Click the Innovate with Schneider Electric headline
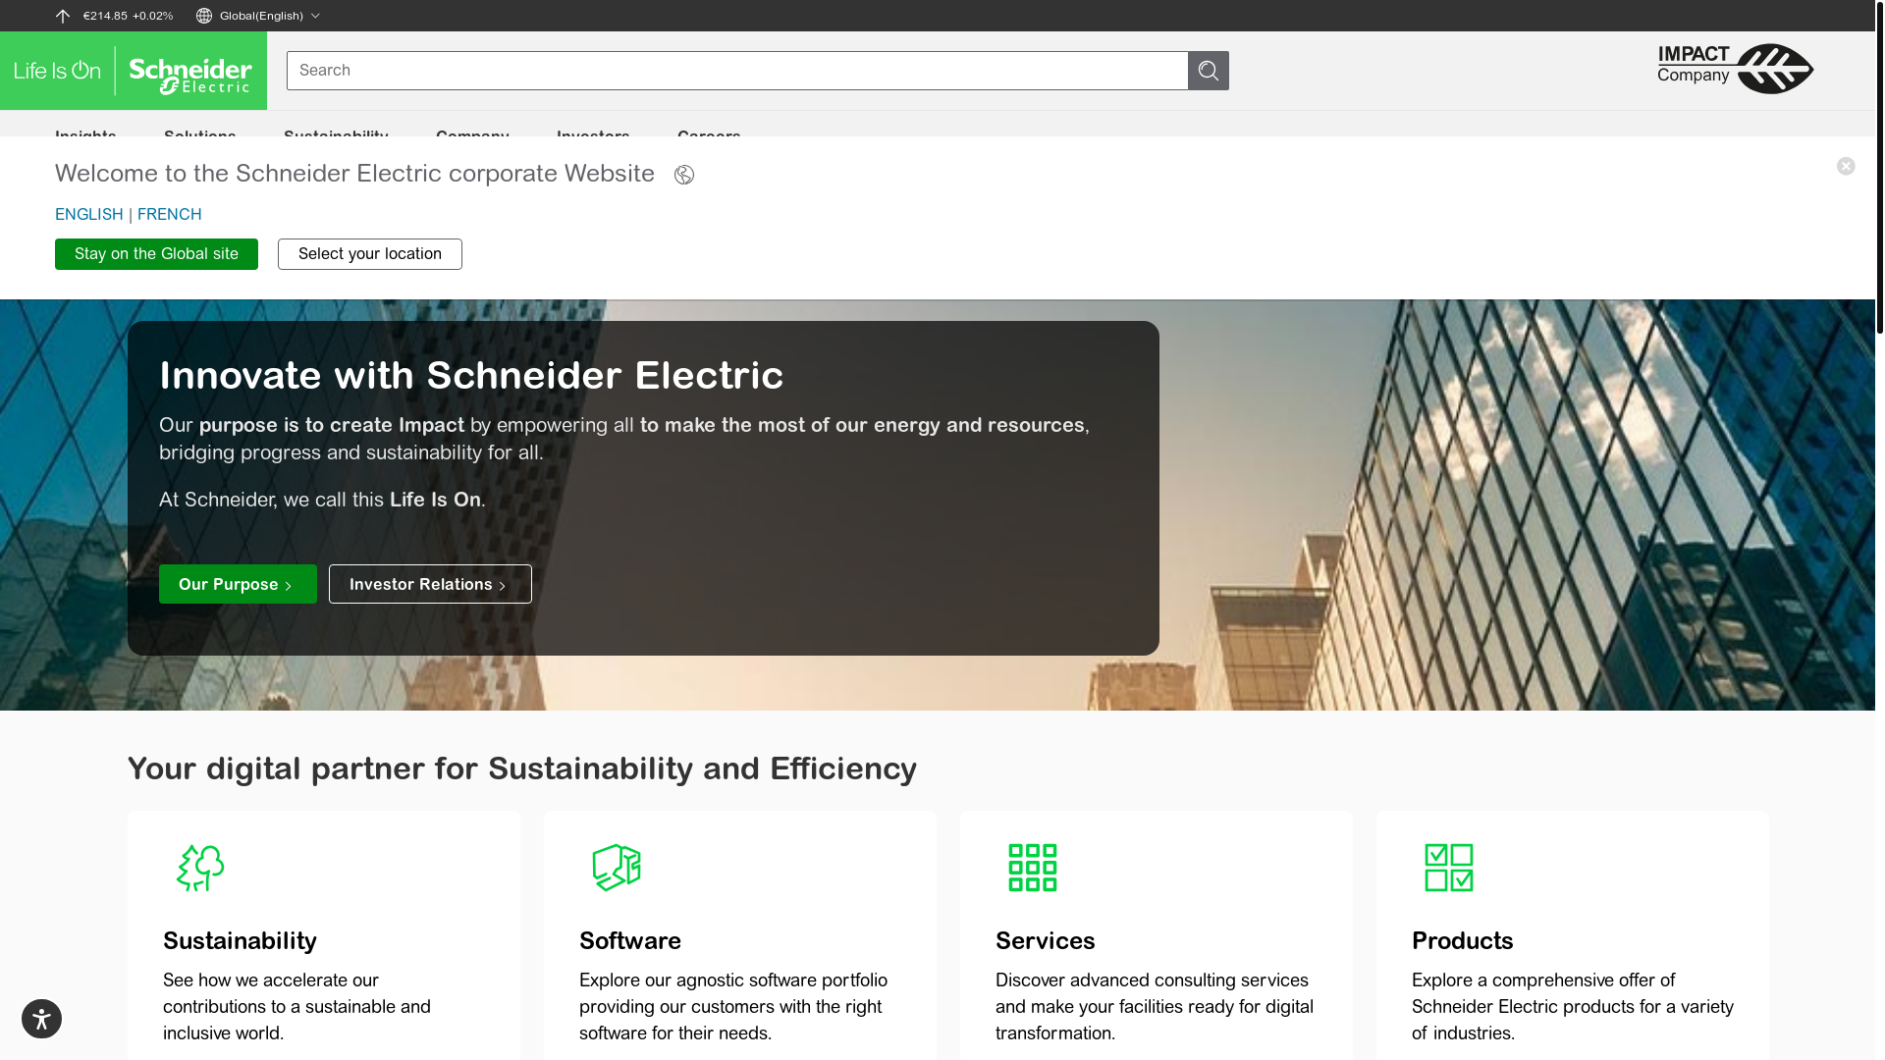1885x1060 pixels. (471, 375)
